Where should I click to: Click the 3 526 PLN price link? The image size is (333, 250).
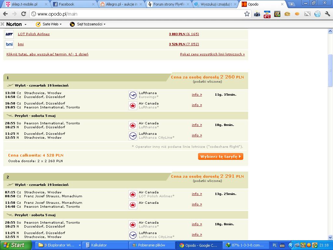tap(184, 44)
